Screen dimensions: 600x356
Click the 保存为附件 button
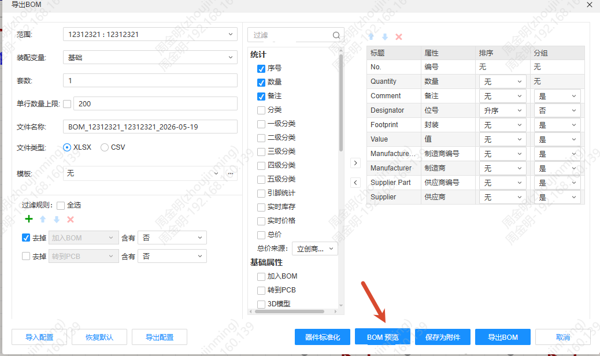(x=443, y=337)
